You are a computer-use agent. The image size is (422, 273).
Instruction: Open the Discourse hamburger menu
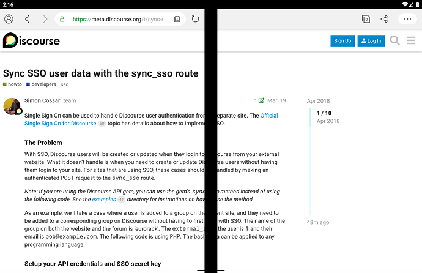pos(411,40)
